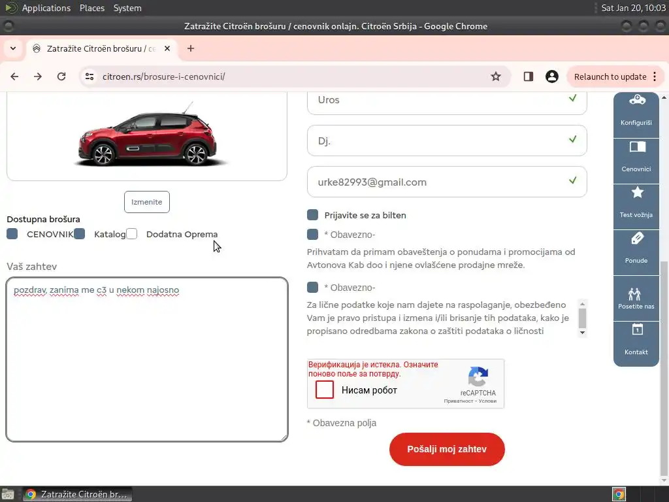Click show desktop icon in taskbar
669x502 pixels.
[7, 494]
